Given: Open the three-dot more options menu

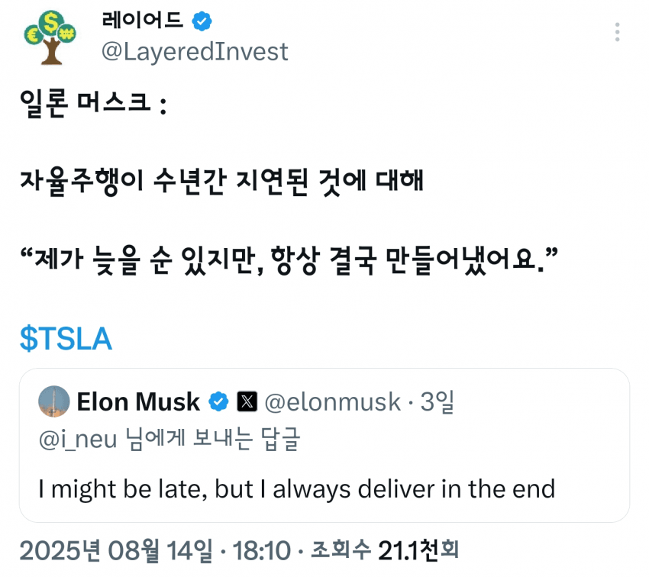Looking at the screenshot, I should [617, 32].
